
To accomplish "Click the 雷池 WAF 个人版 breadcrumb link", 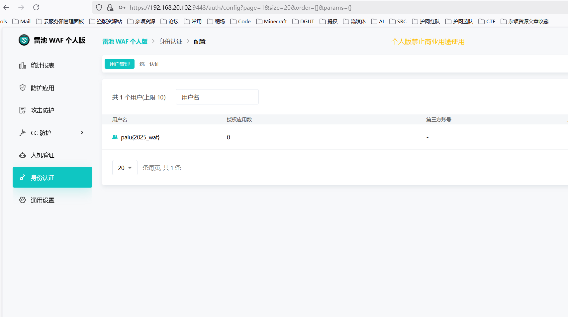I will [x=125, y=42].
